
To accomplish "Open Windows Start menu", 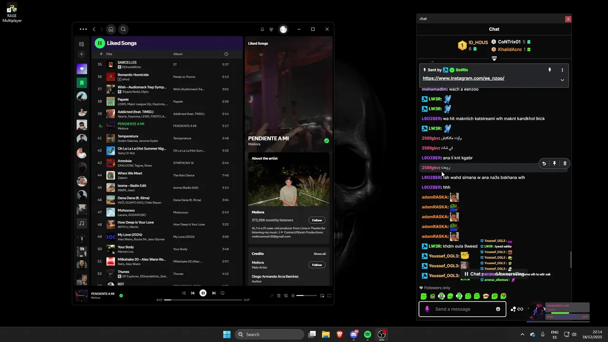I will [x=227, y=334].
